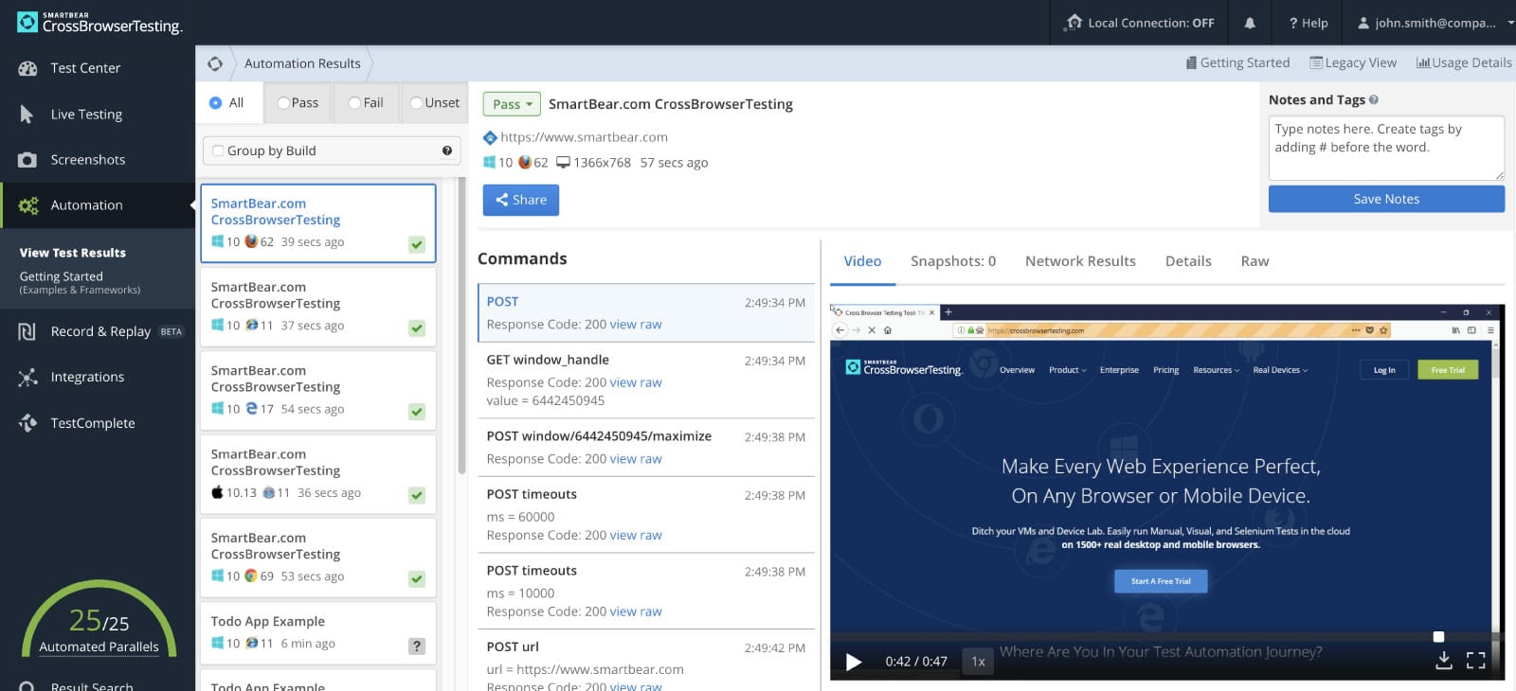Screen dimensions: 1516x691
Task: Click the Share button
Action: click(x=521, y=200)
